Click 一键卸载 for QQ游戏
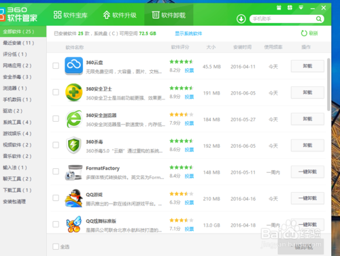Screen dimensions: 340x256 307,198
